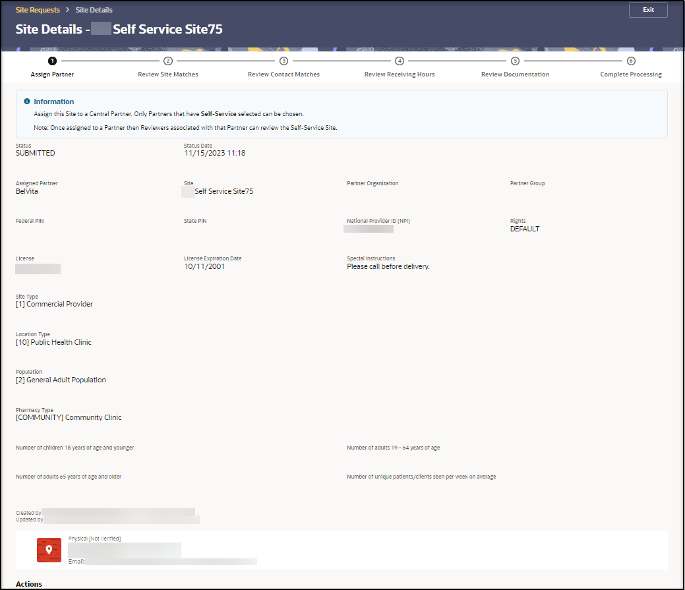Screen dimensions: 685x590
Task: Click 'Physical [Not Verified]' address label
Action: click(x=94, y=539)
